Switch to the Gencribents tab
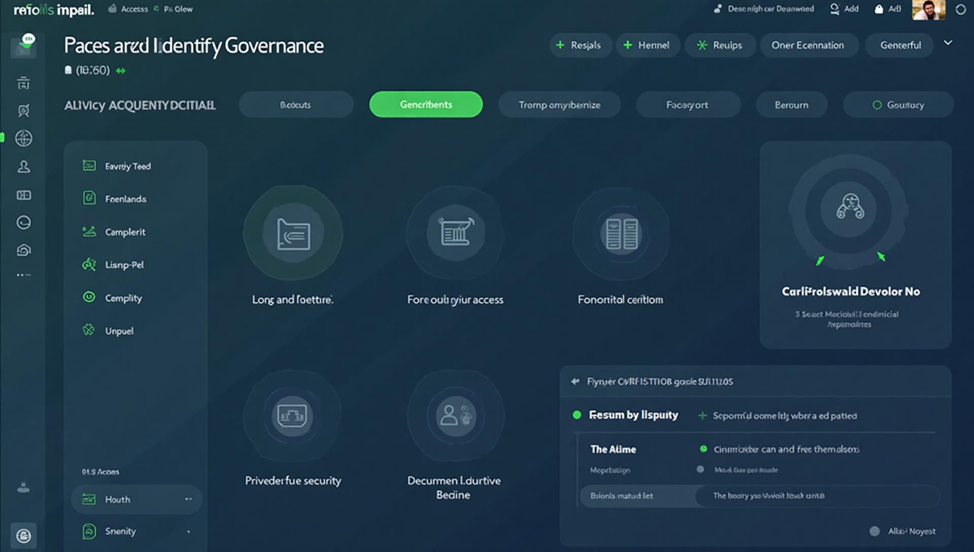Viewport: 974px width, 552px height. (426, 105)
